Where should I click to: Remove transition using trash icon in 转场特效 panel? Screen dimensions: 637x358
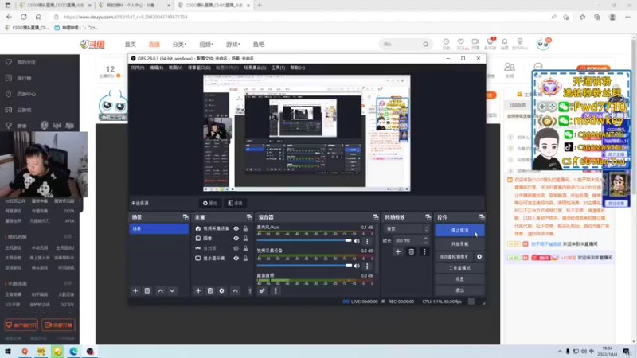[411, 251]
